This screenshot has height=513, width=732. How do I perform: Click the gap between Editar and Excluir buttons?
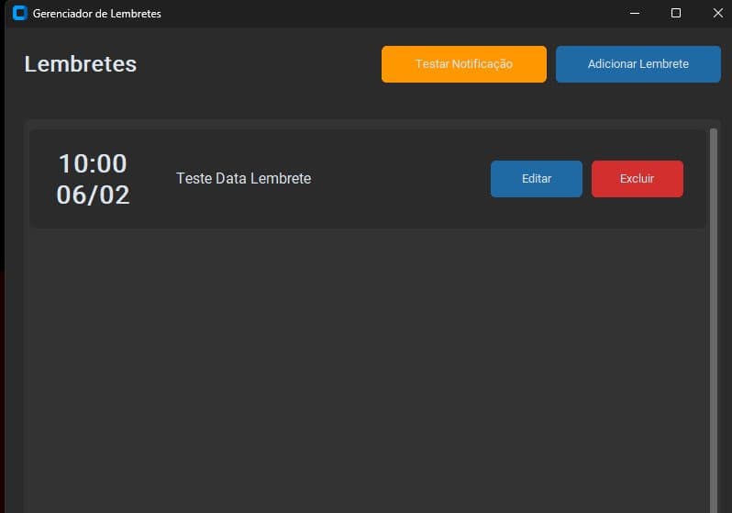point(587,179)
